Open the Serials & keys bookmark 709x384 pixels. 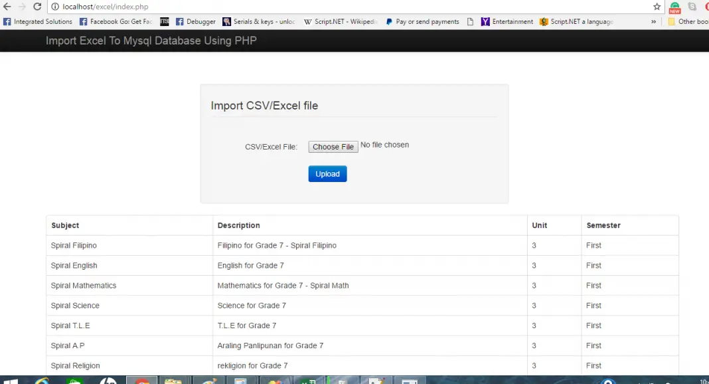[259, 22]
